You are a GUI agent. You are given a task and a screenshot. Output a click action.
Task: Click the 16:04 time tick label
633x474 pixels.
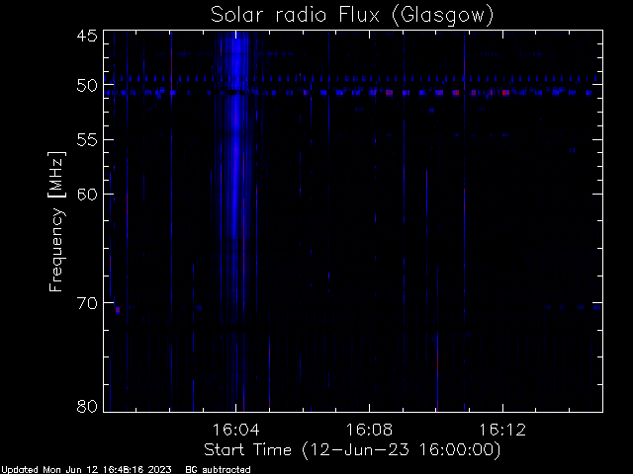[235, 430]
